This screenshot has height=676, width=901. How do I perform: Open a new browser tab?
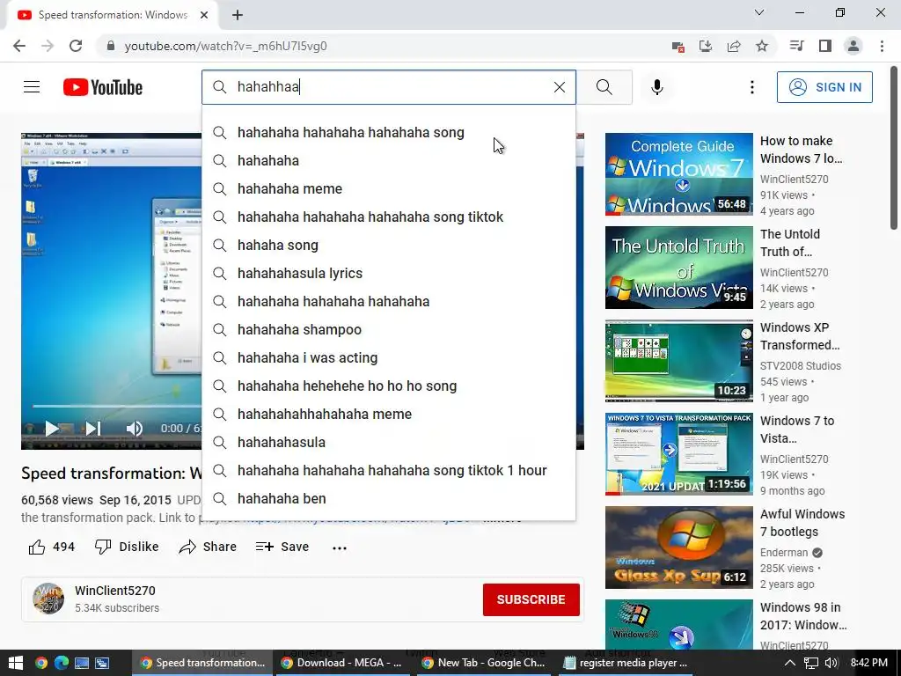[238, 15]
